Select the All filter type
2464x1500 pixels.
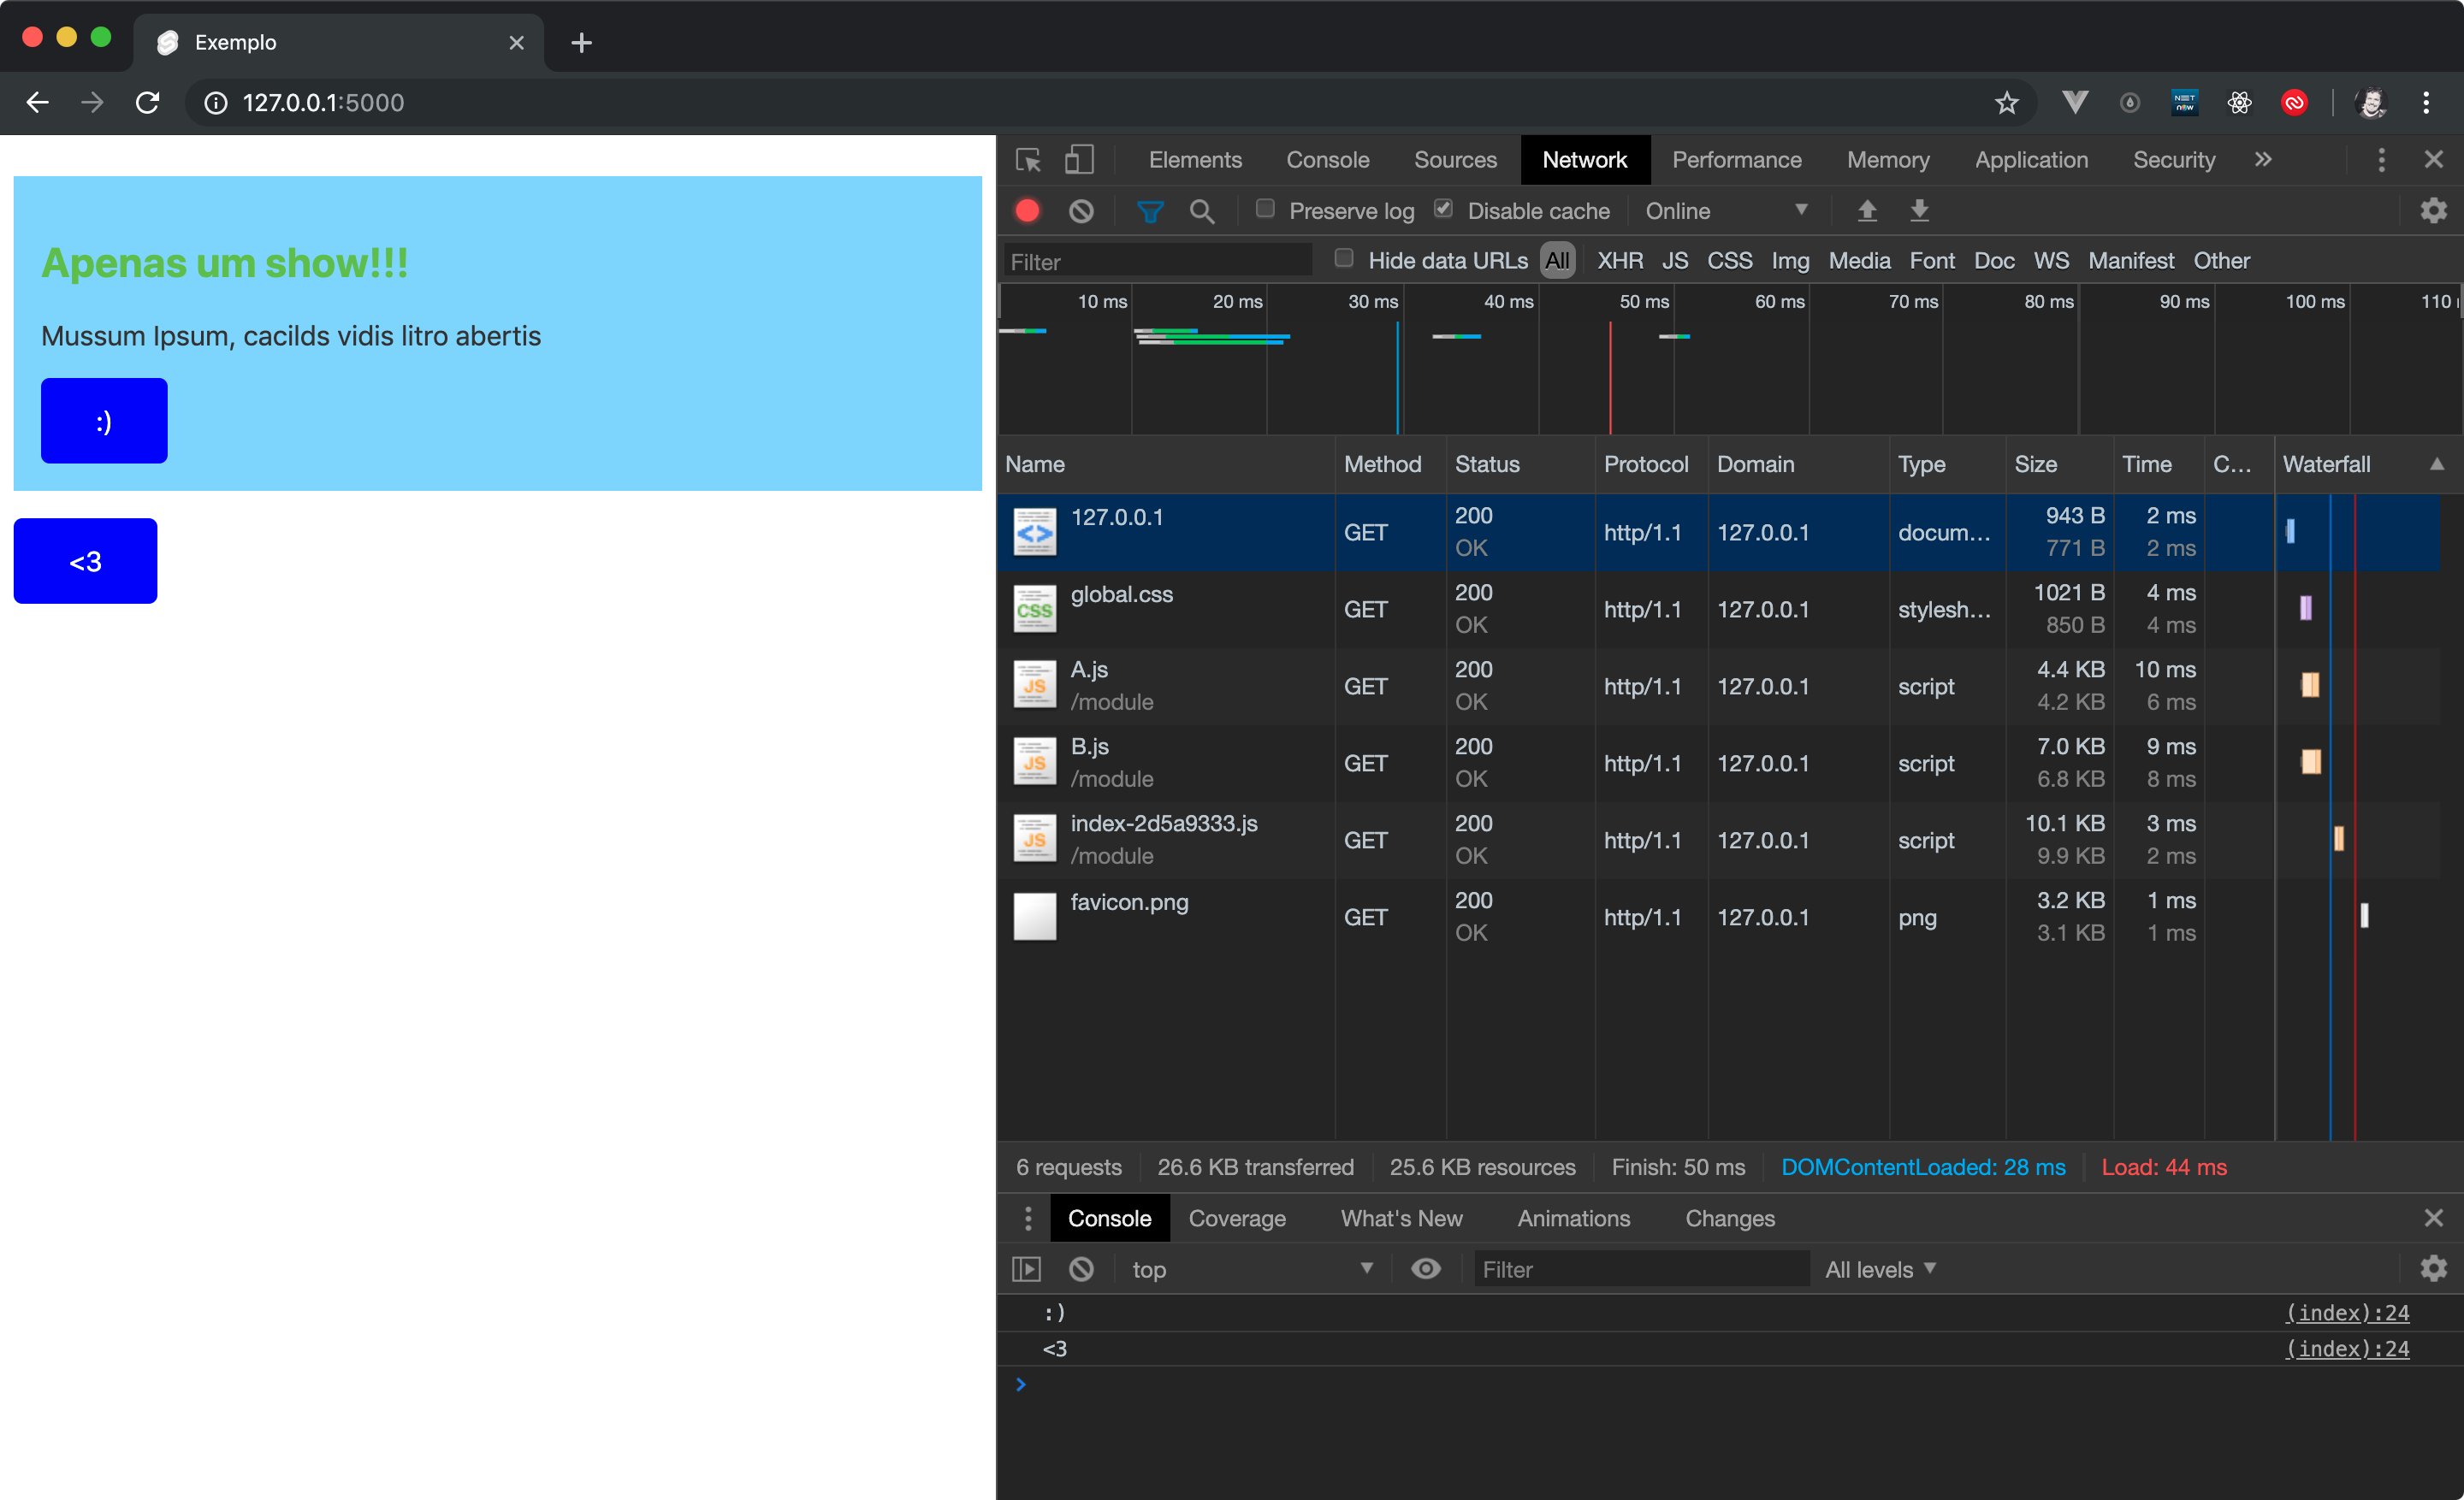point(1557,261)
